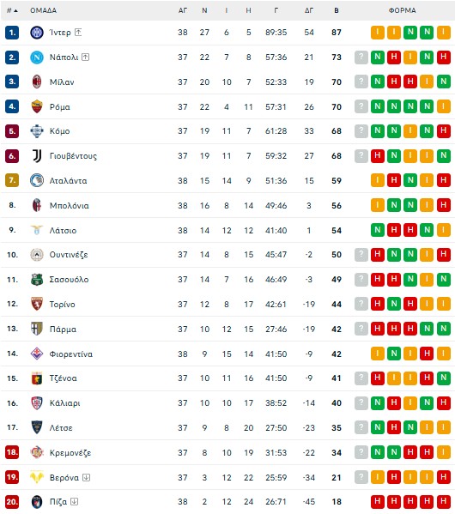Sort table by the # rank column
The width and height of the screenshot is (455, 514).
tap(12, 10)
